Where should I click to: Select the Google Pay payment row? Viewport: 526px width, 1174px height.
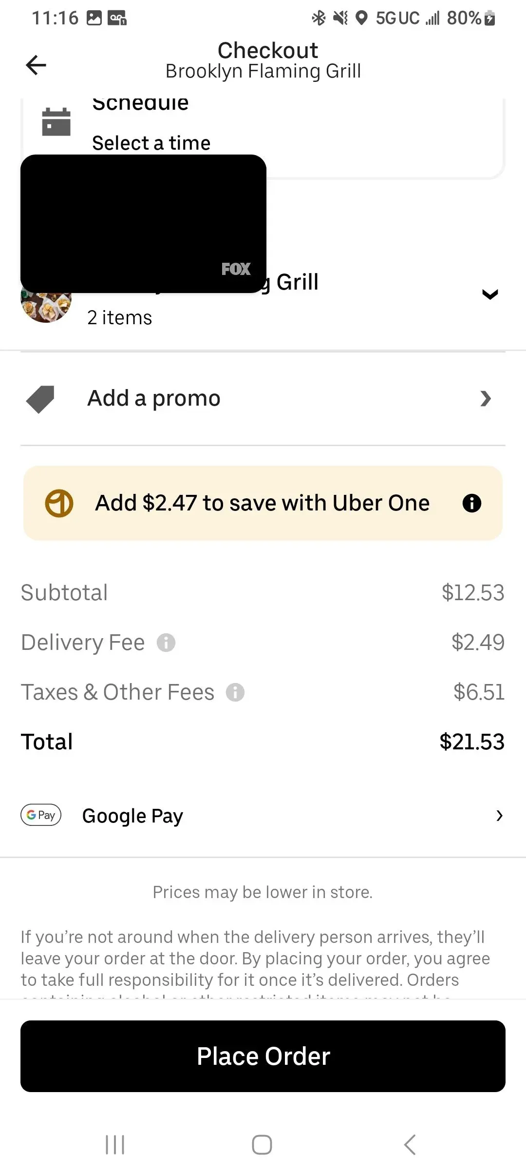263,816
